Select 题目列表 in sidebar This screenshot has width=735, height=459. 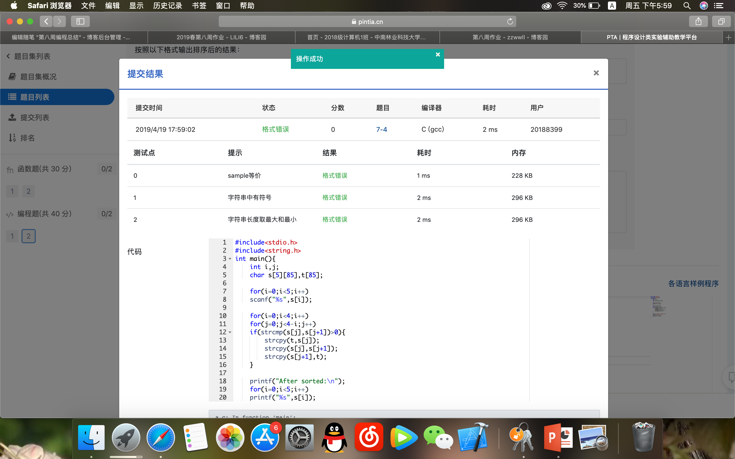[57, 97]
